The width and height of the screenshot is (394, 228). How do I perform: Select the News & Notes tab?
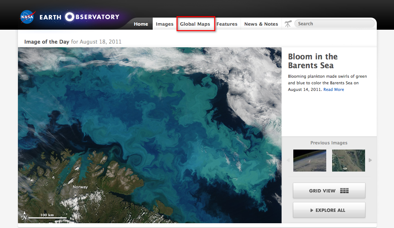coord(261,23)
